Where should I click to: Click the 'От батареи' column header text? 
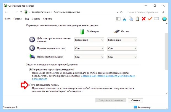point(93,31)
